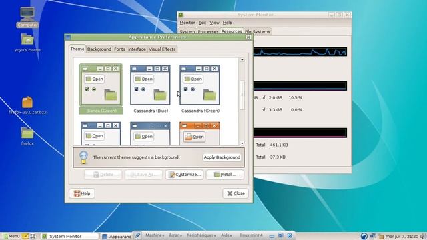Open the clock showing mar jui 7, 21:20

[402, 236]
